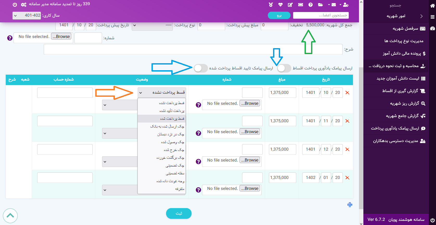The height and width of the screenshot is (225, 436).
Task: Click the blue plus icon to add installment row
Action: 350,205
